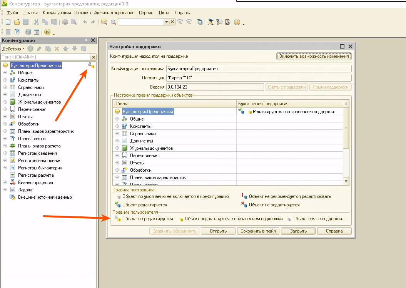
Task: Click the Cut scissors icon
Action: click(36, 22)
